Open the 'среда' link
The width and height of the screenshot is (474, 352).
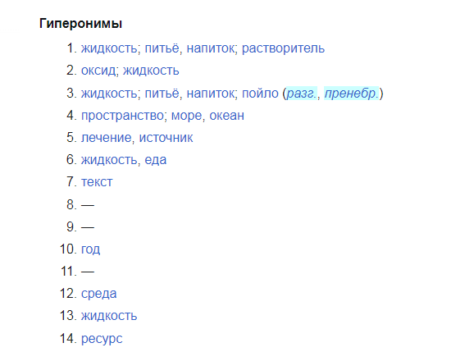coord(99,294)
